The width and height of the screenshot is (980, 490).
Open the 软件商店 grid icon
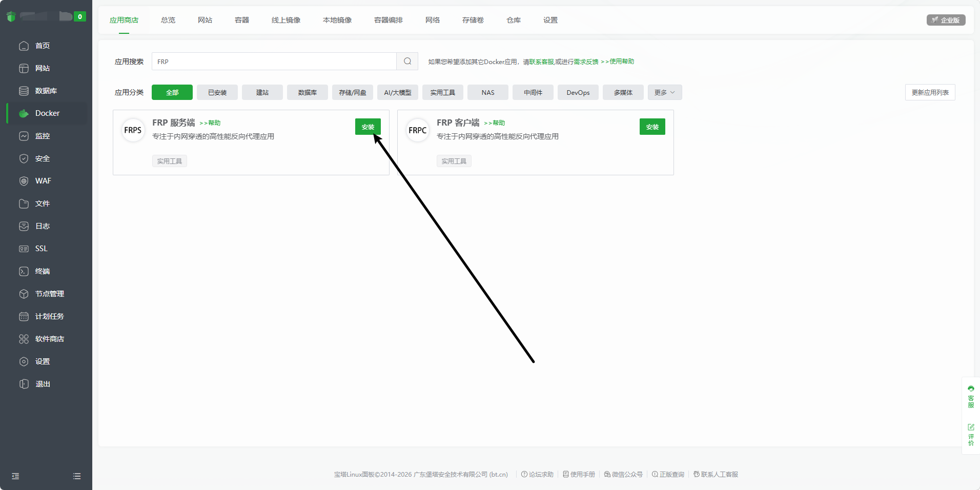pos(24,339)
